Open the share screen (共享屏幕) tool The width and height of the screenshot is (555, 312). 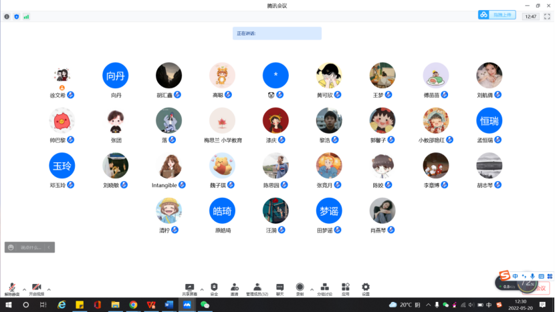pyautogui.click(x=189, y=288)
